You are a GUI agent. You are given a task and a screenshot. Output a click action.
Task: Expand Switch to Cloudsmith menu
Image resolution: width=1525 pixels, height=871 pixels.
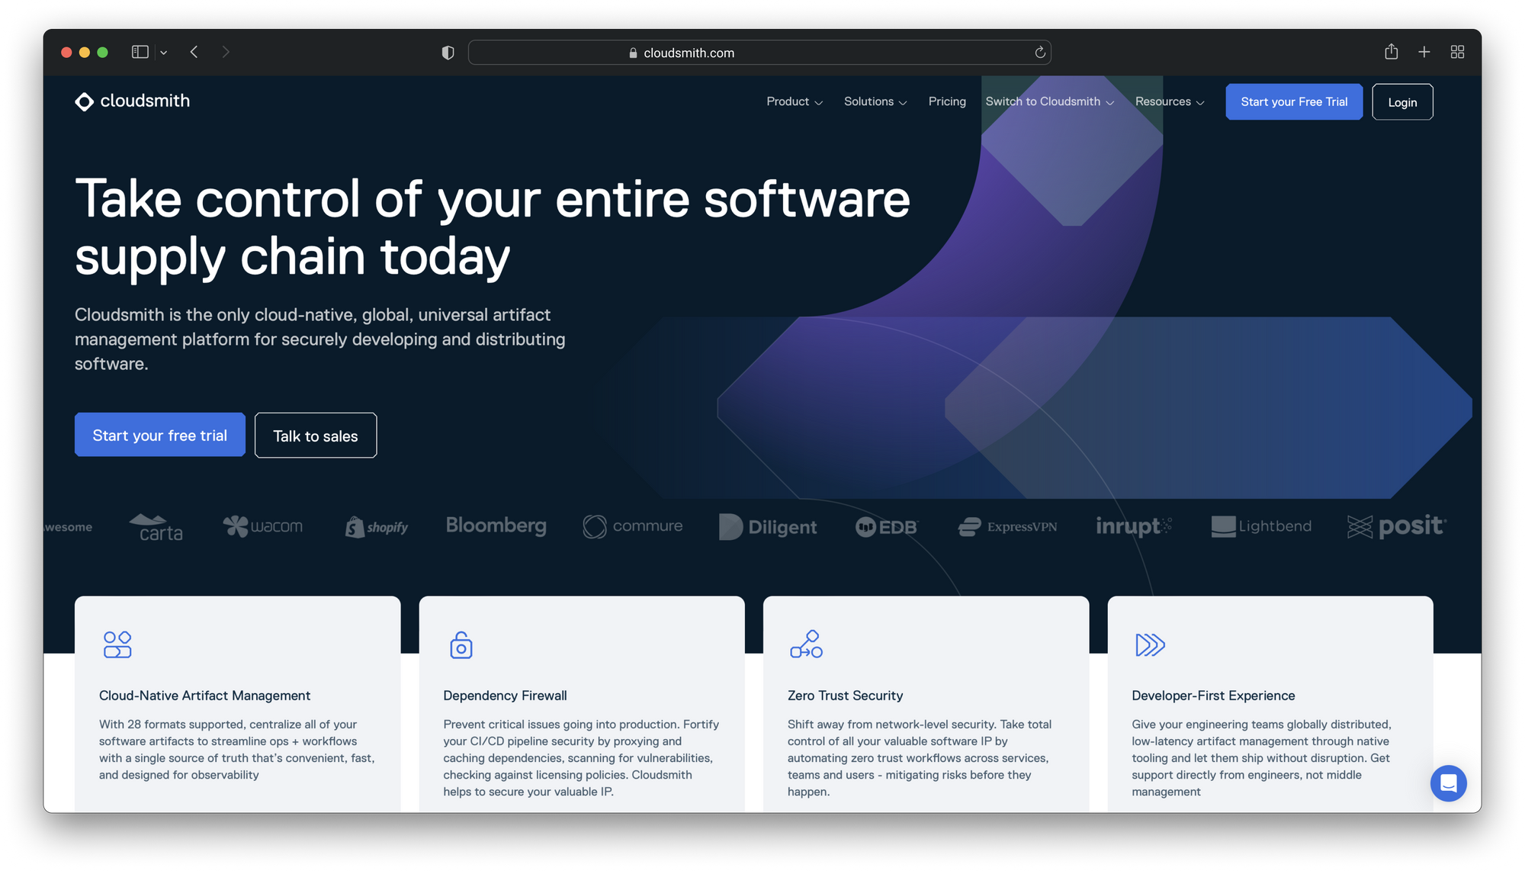coord(1049,101)
